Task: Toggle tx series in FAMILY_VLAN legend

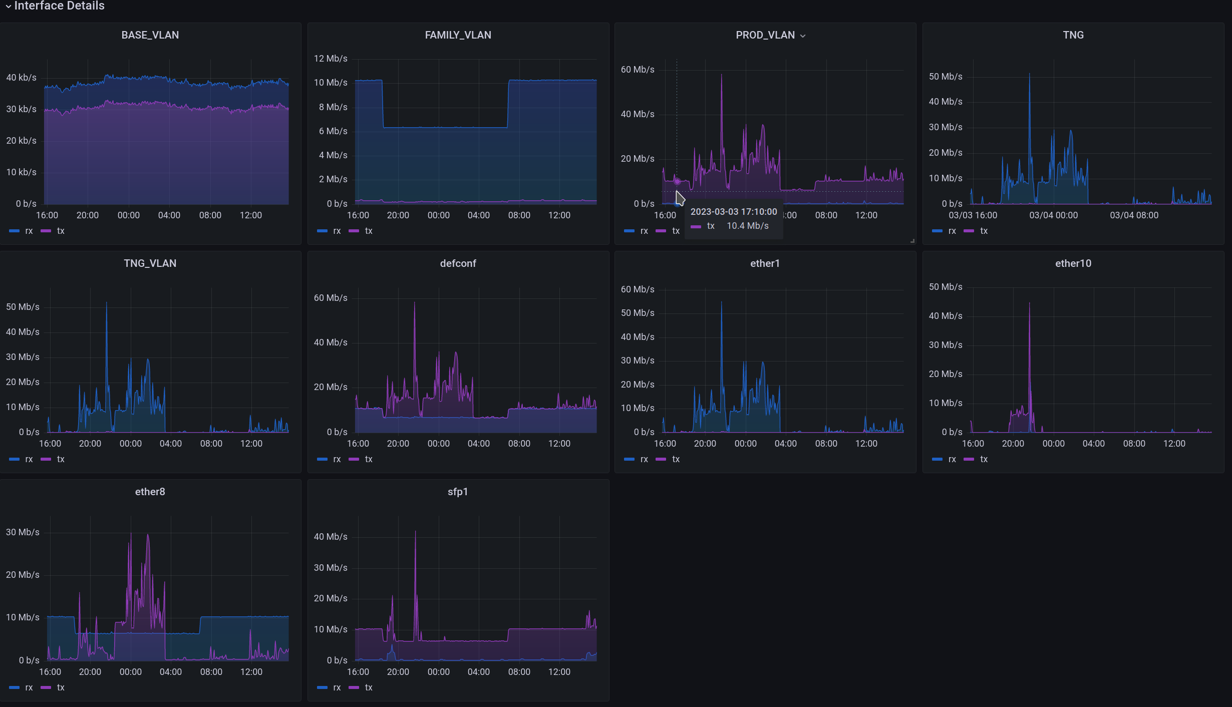Action: (369, 231)
